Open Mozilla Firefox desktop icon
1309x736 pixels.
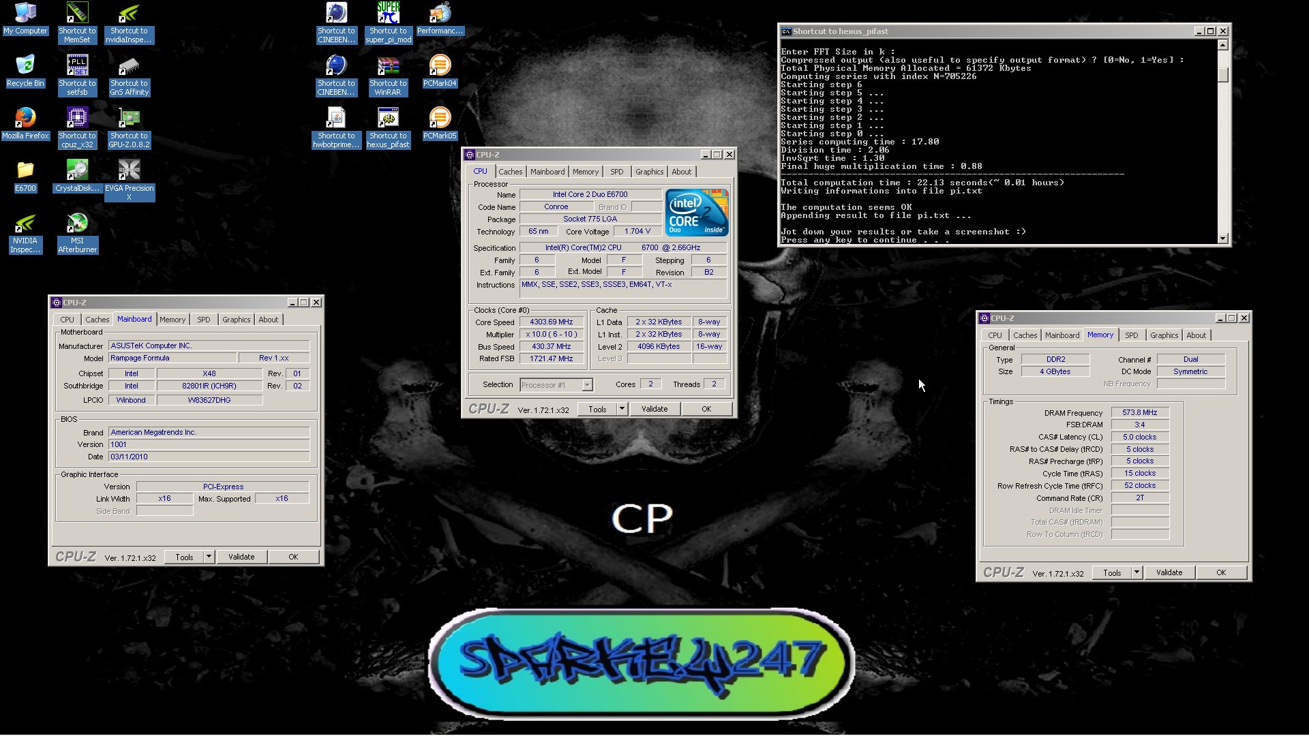[25, 123]
